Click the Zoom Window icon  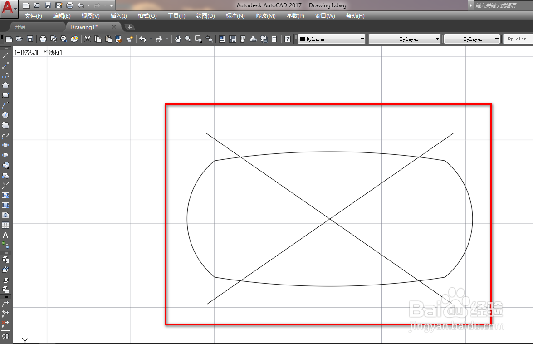(x=199, y=39)
